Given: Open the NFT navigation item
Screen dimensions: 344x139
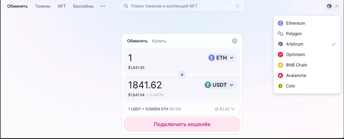Looking at the screenshot, I should tap(62, 6).
